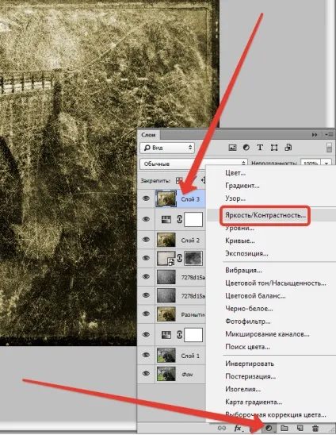Expand the opacity slider arrow

[x=326, y=164]
